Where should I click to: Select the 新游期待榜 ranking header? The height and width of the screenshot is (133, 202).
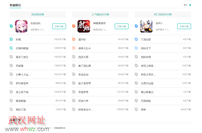coord(38,14)
